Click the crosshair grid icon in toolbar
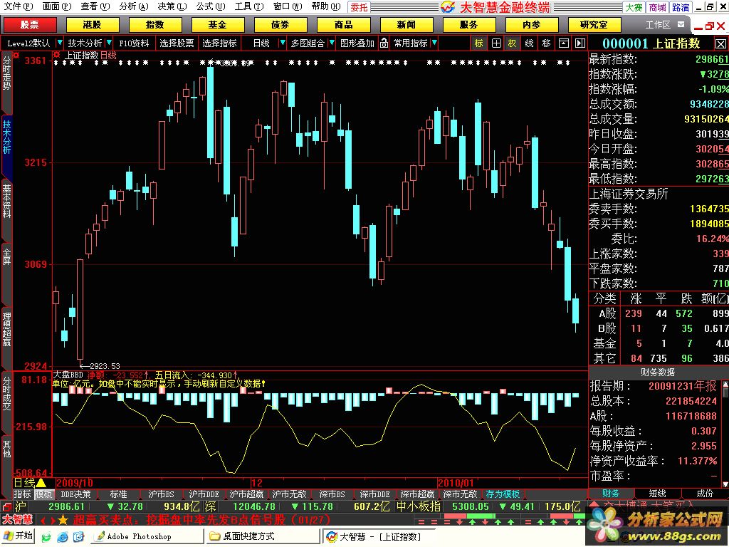Image resolution: width=729 pixels, height=547 pixels. tap(496, 43)
